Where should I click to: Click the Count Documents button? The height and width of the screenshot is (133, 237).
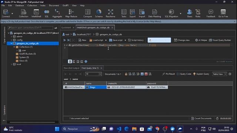click(x=201, y=119)
